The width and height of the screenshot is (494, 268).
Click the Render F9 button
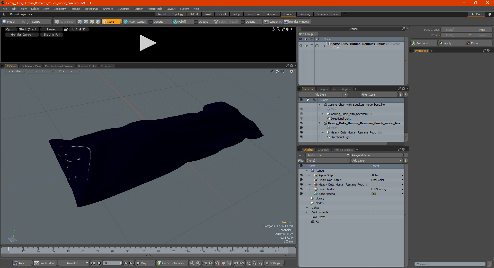point(273,22)
